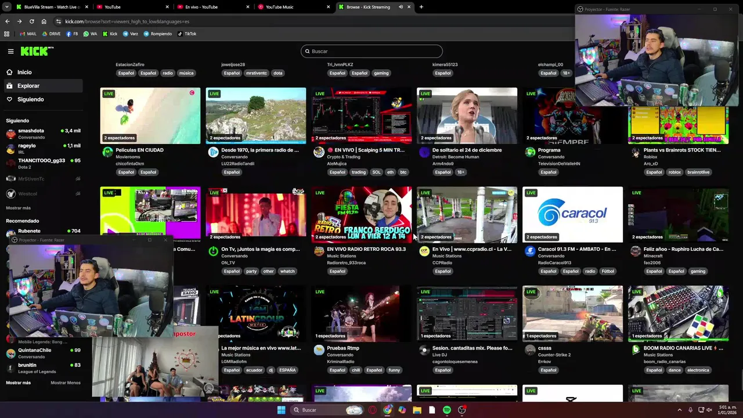Screen dimensions: 743x418
Task: Select the Fútbol tag under RadioCaracol913
Action: click(x=608, y=271)
